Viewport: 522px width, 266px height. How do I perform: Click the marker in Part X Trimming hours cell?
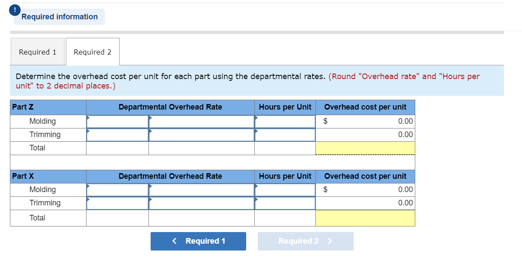[x=257, y=199]
